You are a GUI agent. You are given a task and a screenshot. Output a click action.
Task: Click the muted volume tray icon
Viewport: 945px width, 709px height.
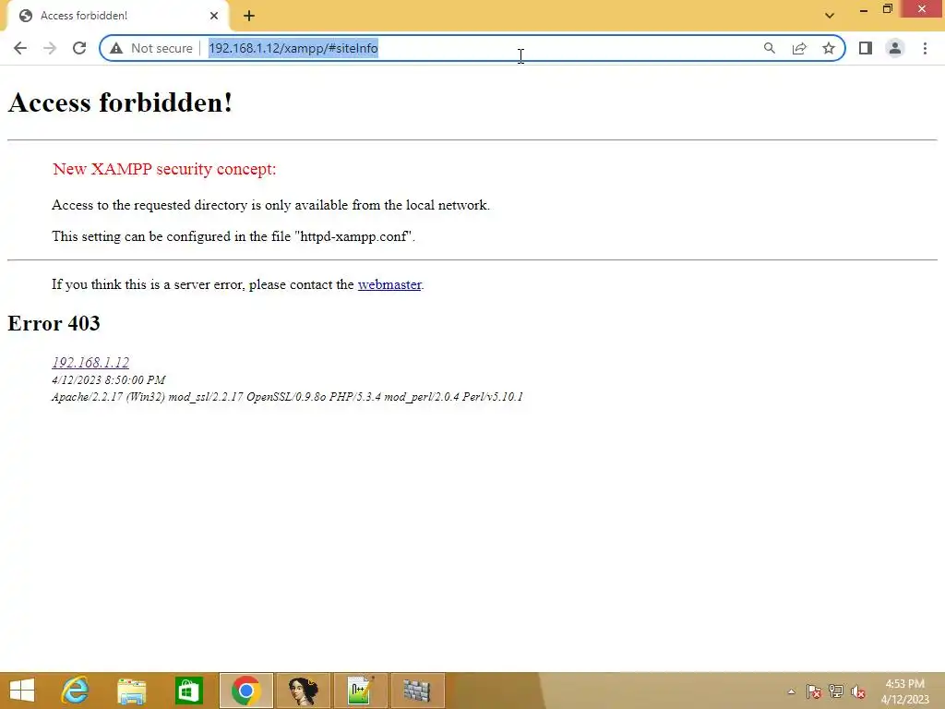click(858, 691)
